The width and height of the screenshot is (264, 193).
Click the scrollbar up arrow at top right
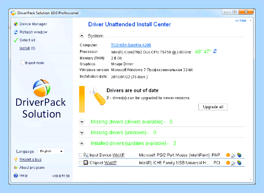(251, 20)
